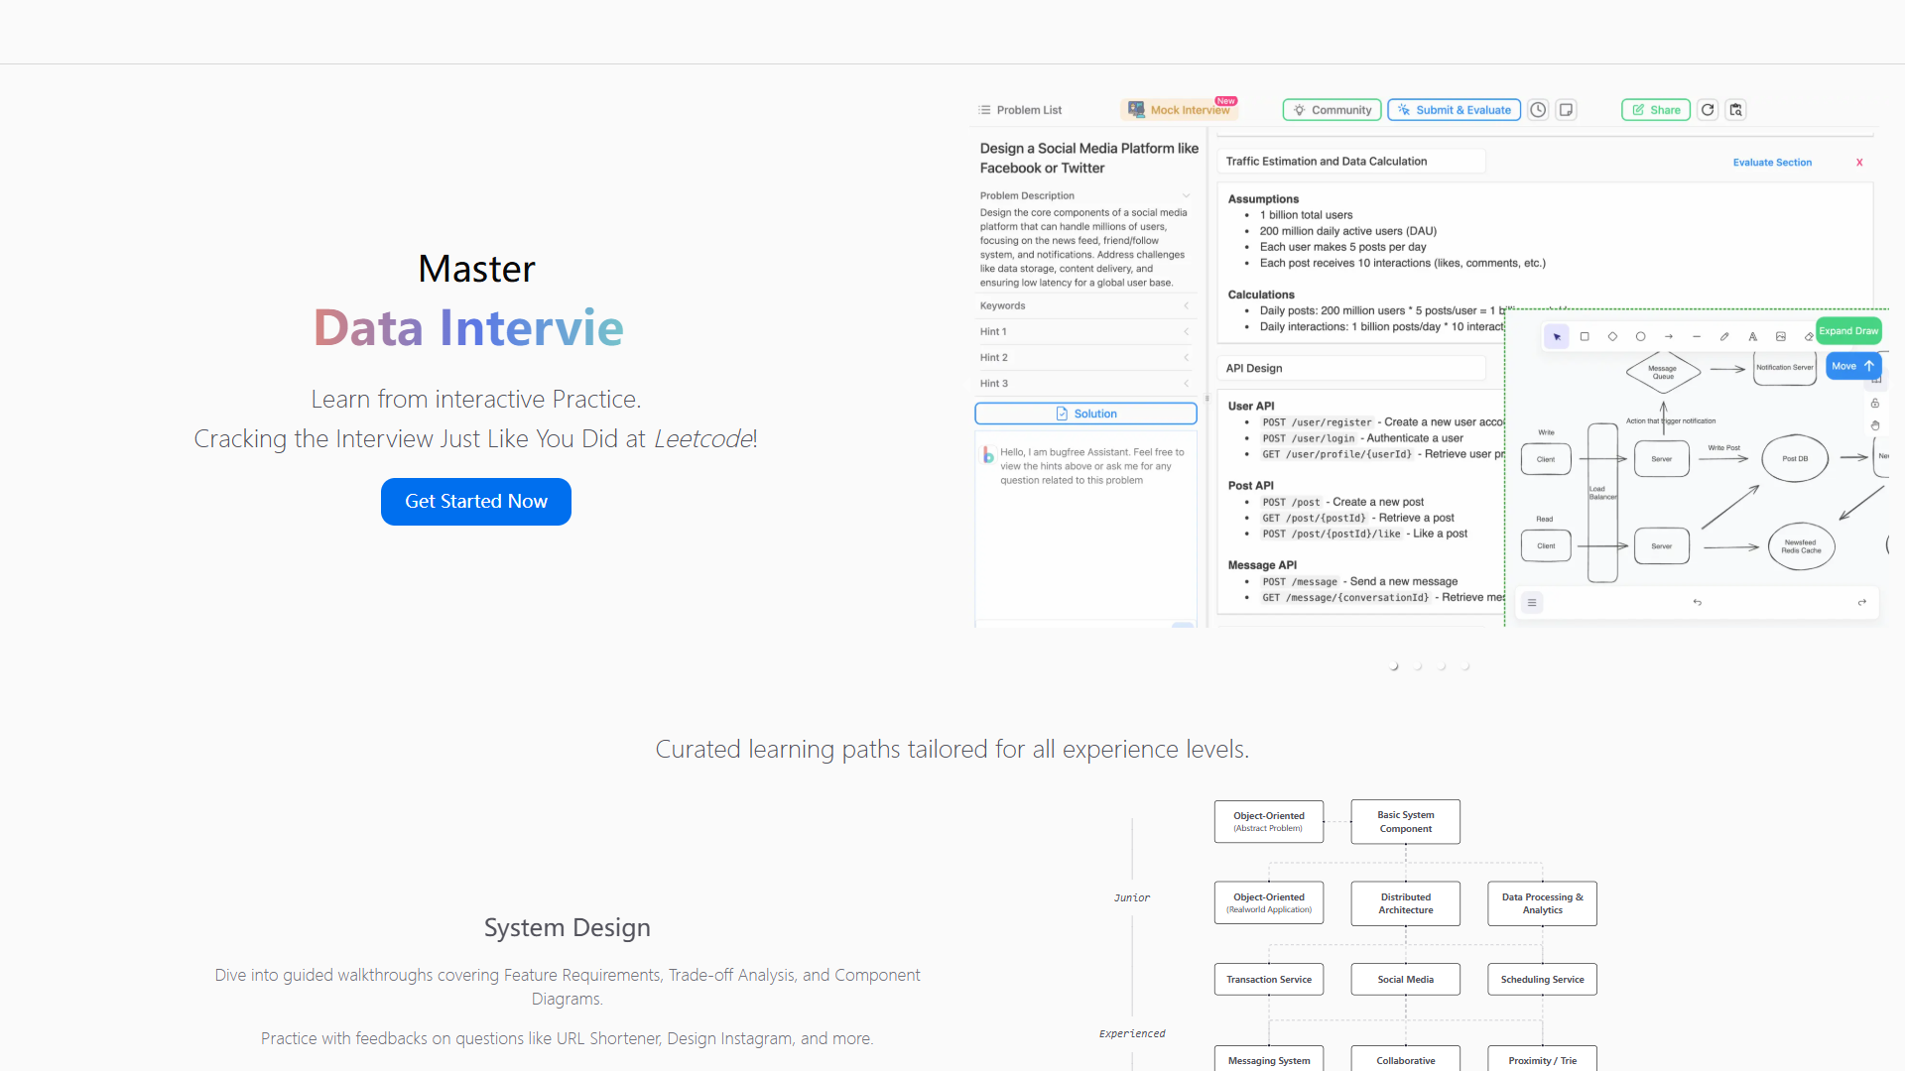Click the Expand Draw button
The width and height of the screenshot is (1905, 1071).
pyautogui.click(x=1848, y=331)
